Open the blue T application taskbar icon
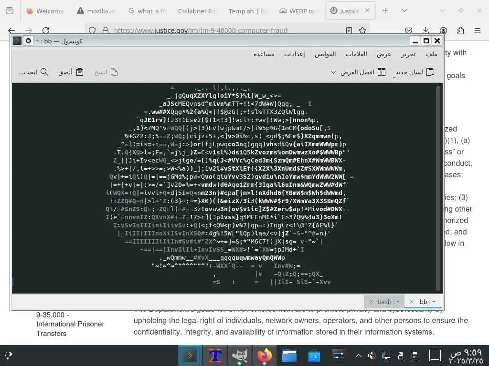This screenshot has height=366, width=489. 215,356
